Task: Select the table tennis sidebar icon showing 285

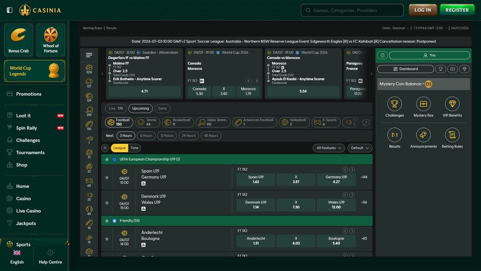Action: pyautogui.click(x=89, y=110)
